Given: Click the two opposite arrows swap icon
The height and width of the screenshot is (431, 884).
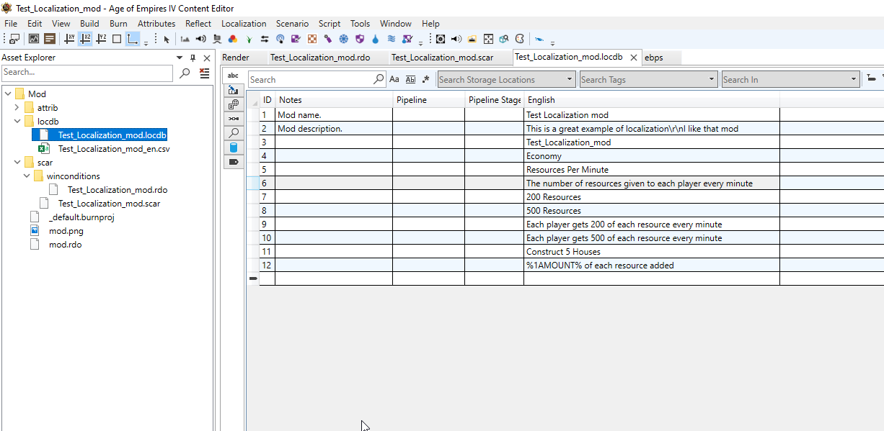Looking at the screenshot, I should pos(265,39).
